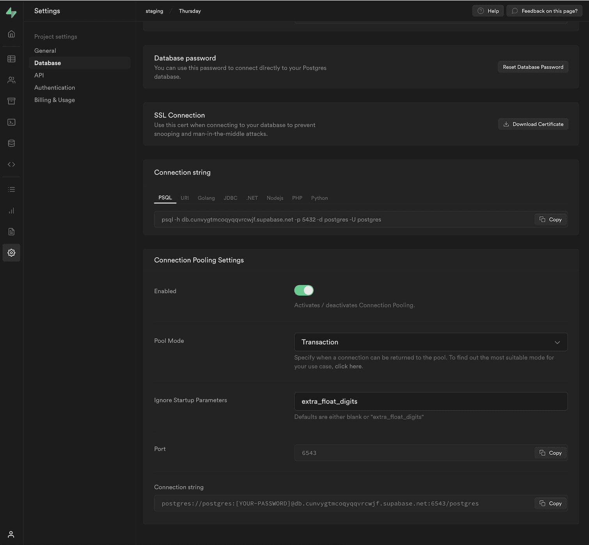Open the Authentication users panel
Image resolution: width=589 pixels, height=545 pixels.
(11, 80)
